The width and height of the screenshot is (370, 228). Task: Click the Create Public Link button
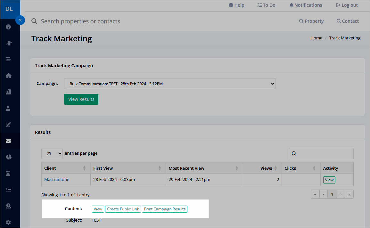point(123,209)
